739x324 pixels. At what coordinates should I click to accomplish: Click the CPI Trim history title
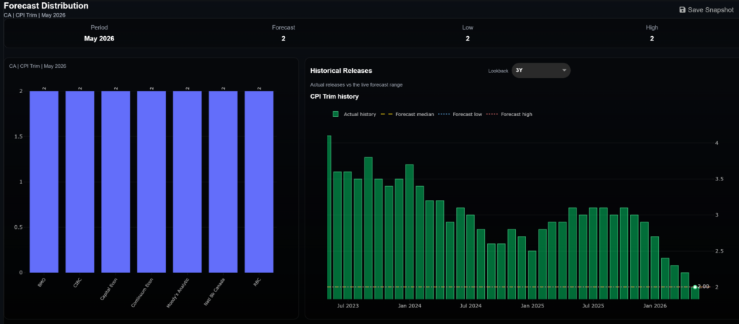coord(335,97)
